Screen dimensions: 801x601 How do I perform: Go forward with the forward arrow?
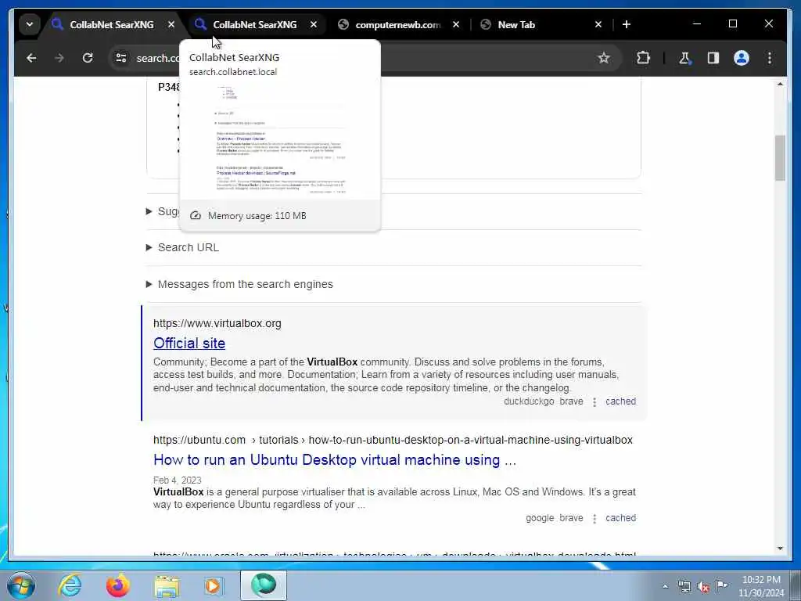pos(59,58)
